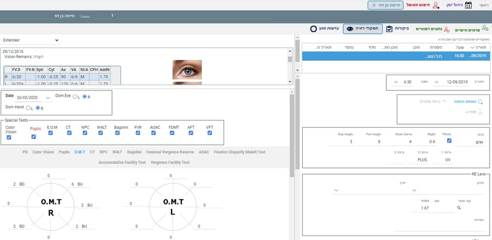Click the search magnifier in RE Lens
This screenshot has height=240, width=492.
click(x=459, y=208)
